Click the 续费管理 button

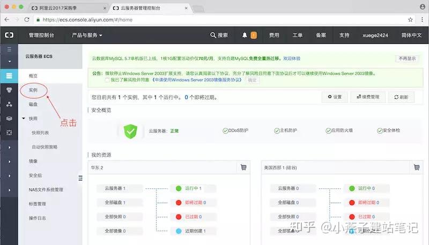[x=368, y=97]
